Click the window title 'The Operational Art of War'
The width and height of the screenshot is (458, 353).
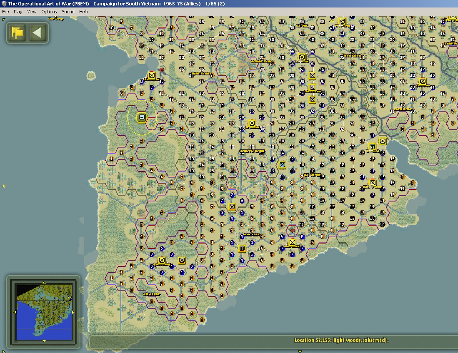40,4
